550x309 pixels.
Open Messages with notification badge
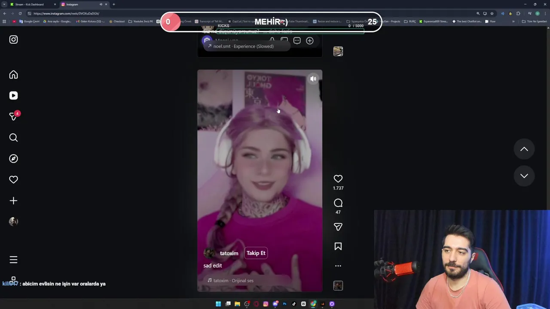pyautogui.click(x=14, y=116)
